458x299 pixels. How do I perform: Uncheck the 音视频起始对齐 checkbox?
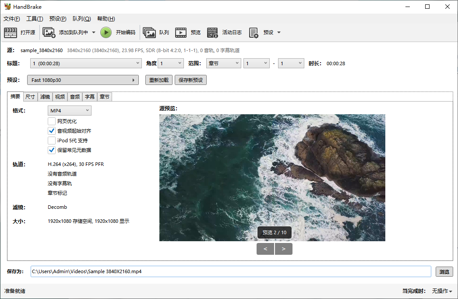[x=52, y=131]
